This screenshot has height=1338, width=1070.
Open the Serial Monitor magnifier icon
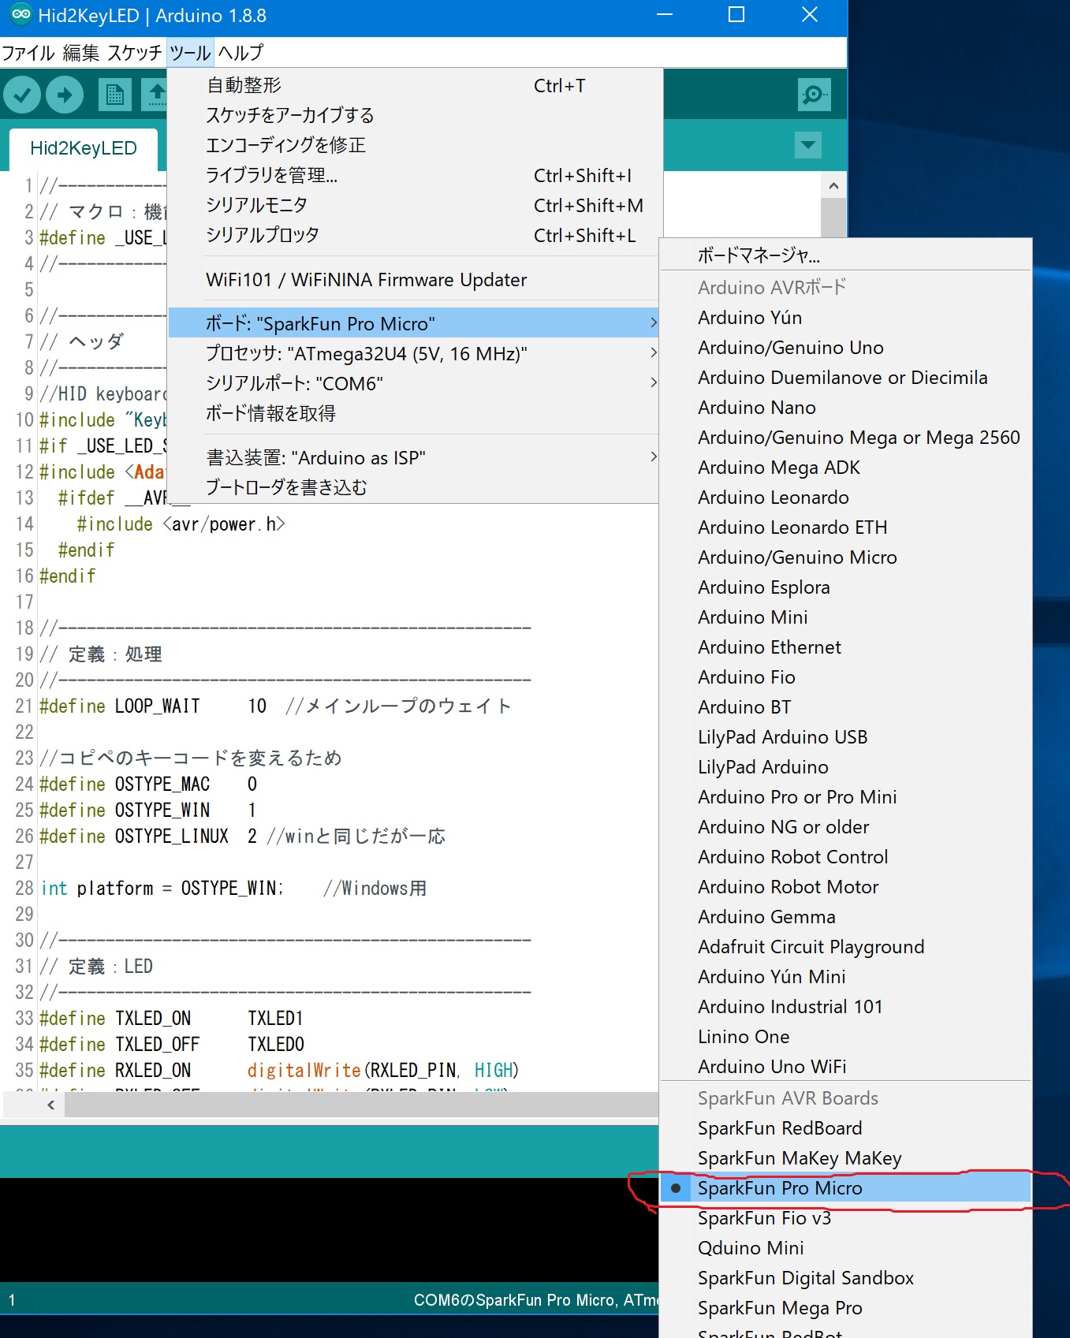point(814,95)
